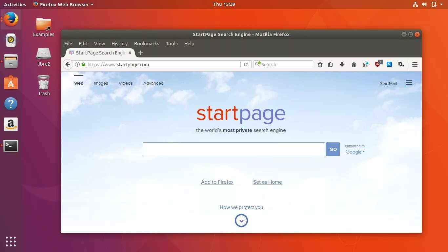Click the Set as Home link

tap(268, 182)
